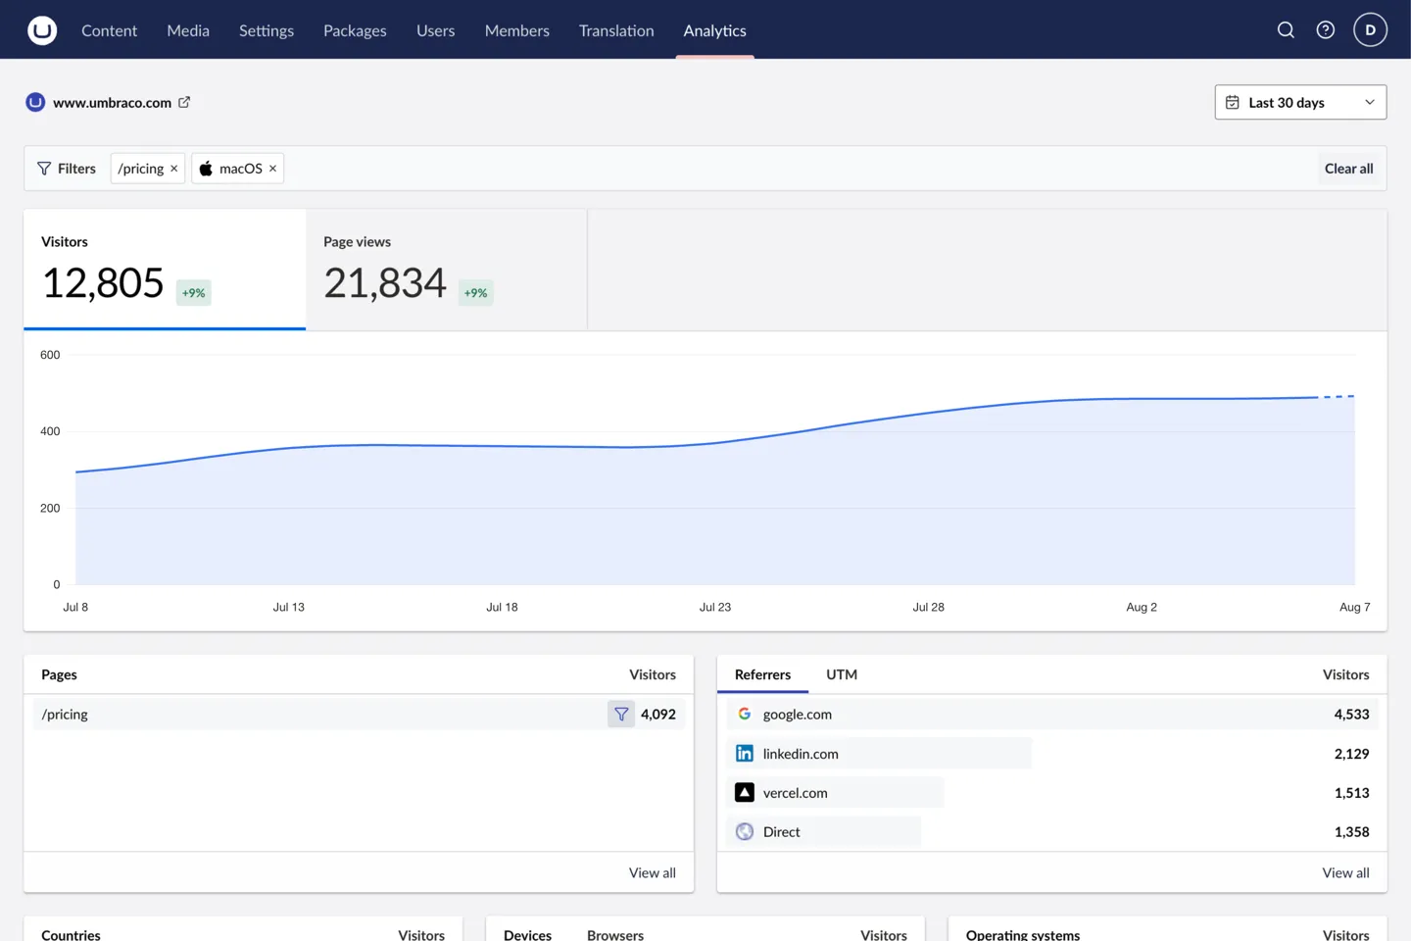Click the Apple icon in macOS filter
1411x941 pixels.
pos(206,169)
